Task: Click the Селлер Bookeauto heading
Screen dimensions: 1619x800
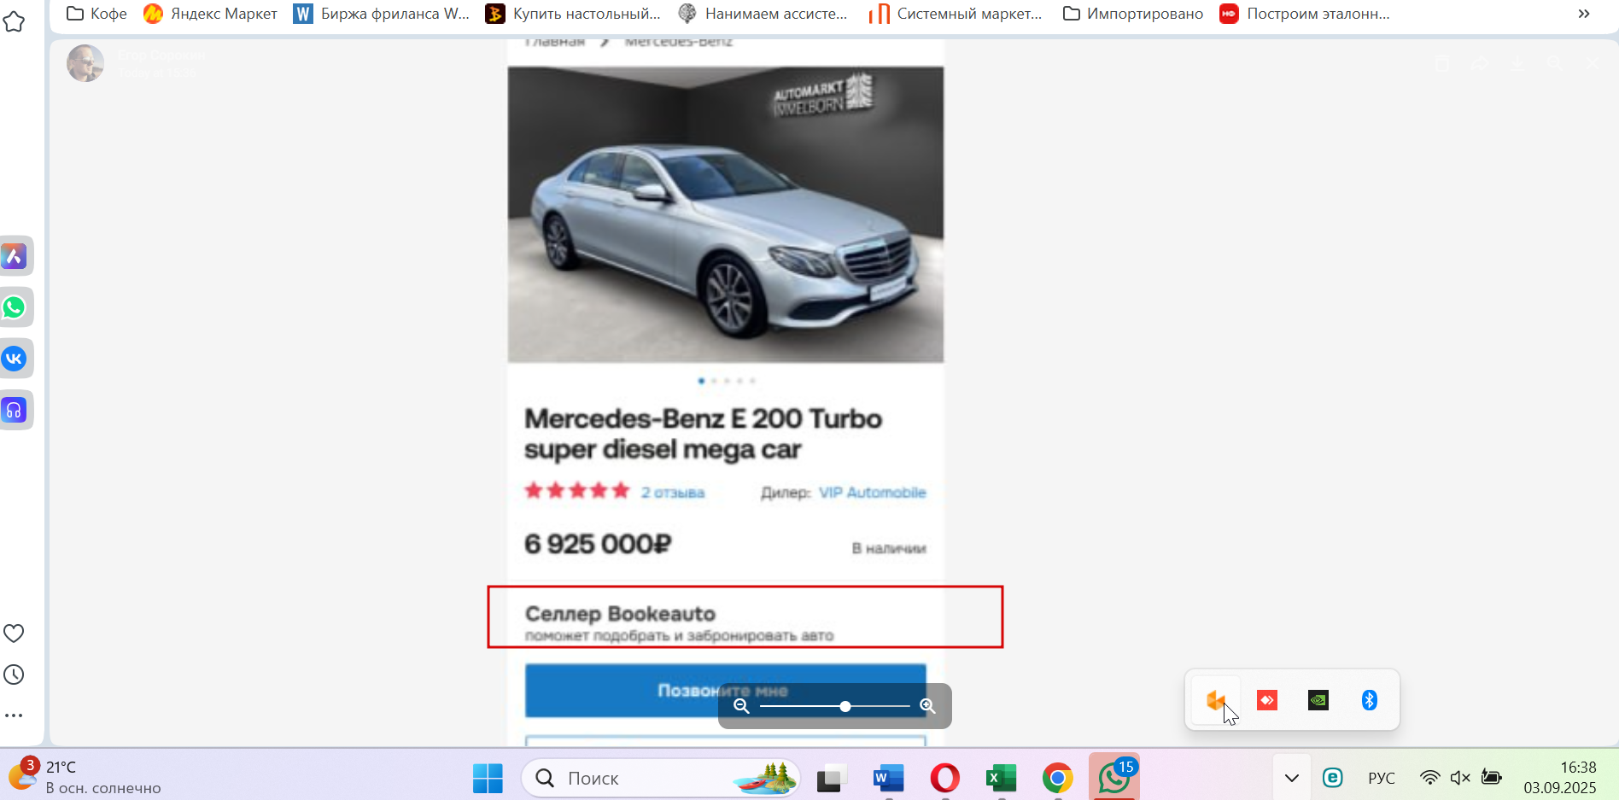Action: click(x=620, y=614)
